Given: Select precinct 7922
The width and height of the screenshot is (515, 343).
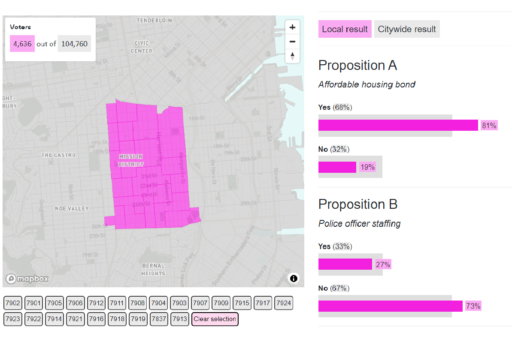Looking at the screenshot, I should (x=33, y=319).
